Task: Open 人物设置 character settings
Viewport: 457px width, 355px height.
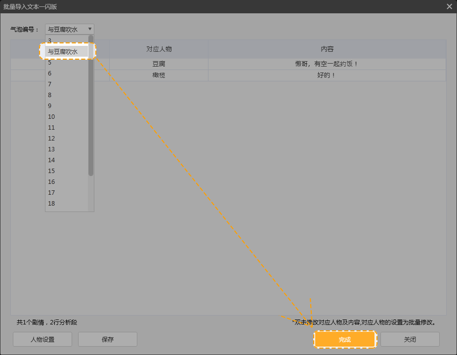Action: pos(42,340)
